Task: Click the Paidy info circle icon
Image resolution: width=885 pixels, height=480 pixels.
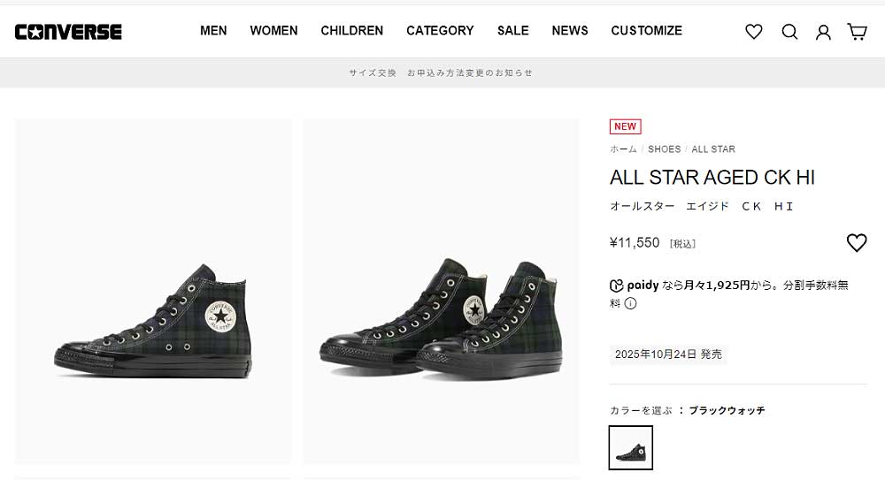Action: click(x=630, y=303)
